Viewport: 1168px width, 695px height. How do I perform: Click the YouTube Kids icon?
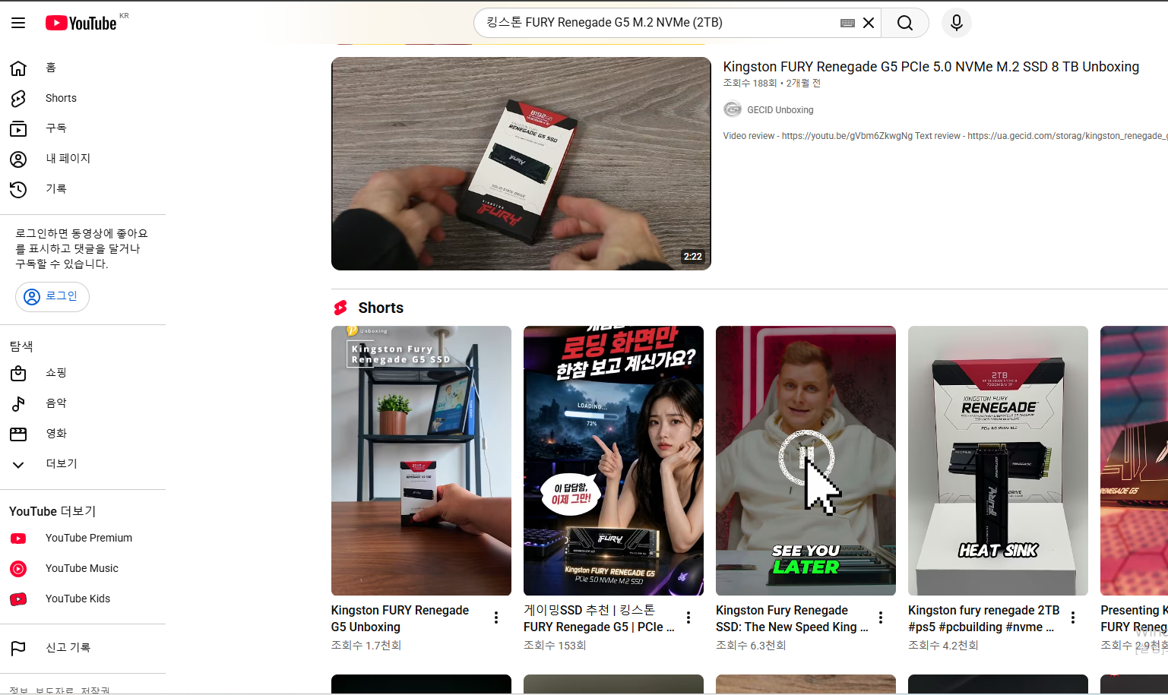coord(18,599)
